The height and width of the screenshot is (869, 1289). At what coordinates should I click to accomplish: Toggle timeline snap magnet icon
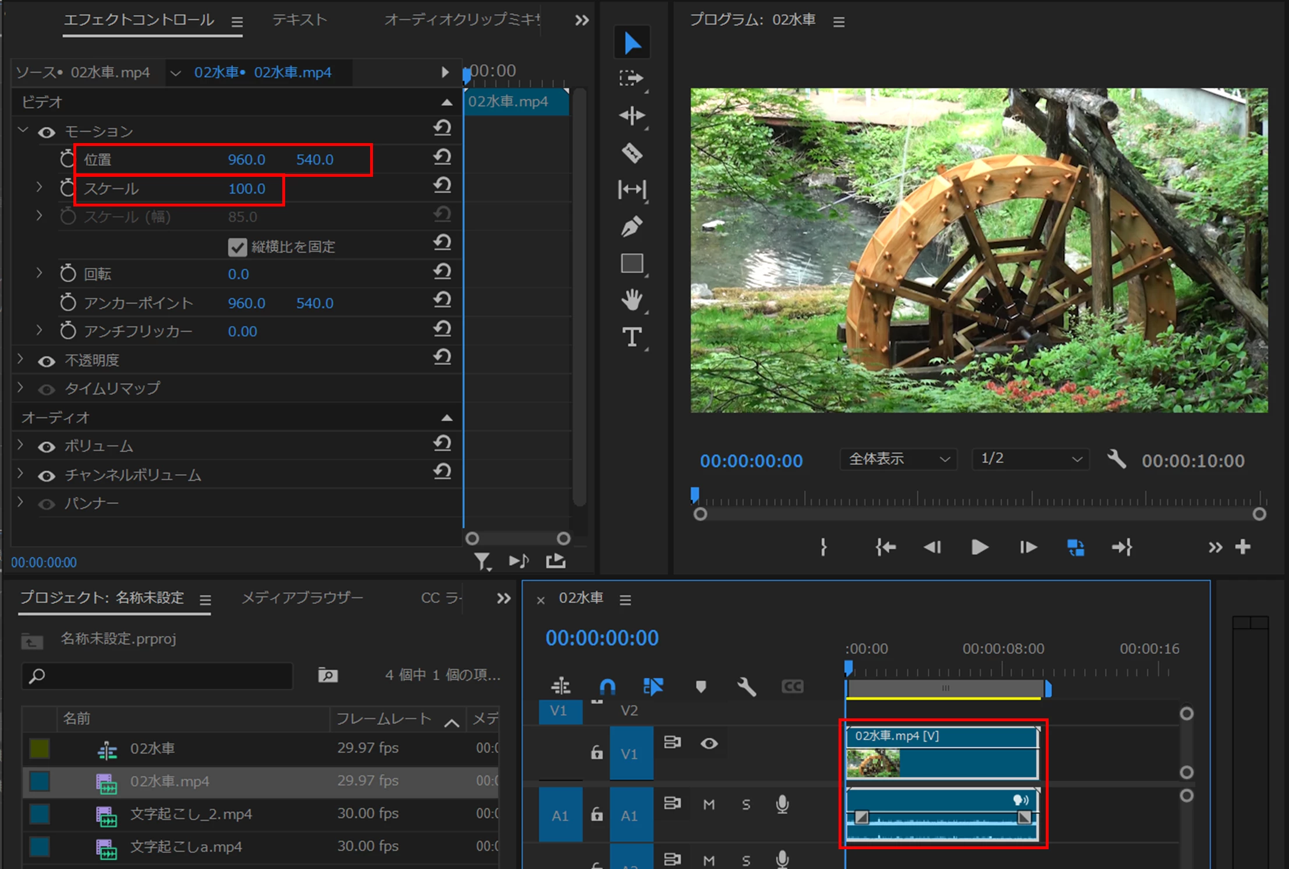[x=607, y=687]
